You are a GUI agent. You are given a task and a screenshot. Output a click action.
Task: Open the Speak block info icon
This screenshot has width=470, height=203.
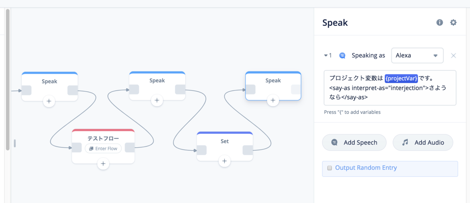[440, 23]
